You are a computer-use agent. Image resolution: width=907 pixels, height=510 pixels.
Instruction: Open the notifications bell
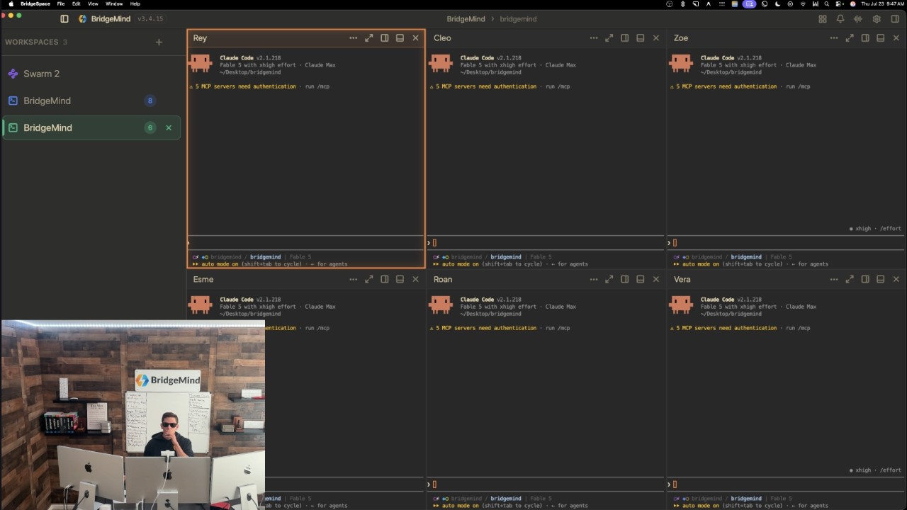tap(840, 19)
